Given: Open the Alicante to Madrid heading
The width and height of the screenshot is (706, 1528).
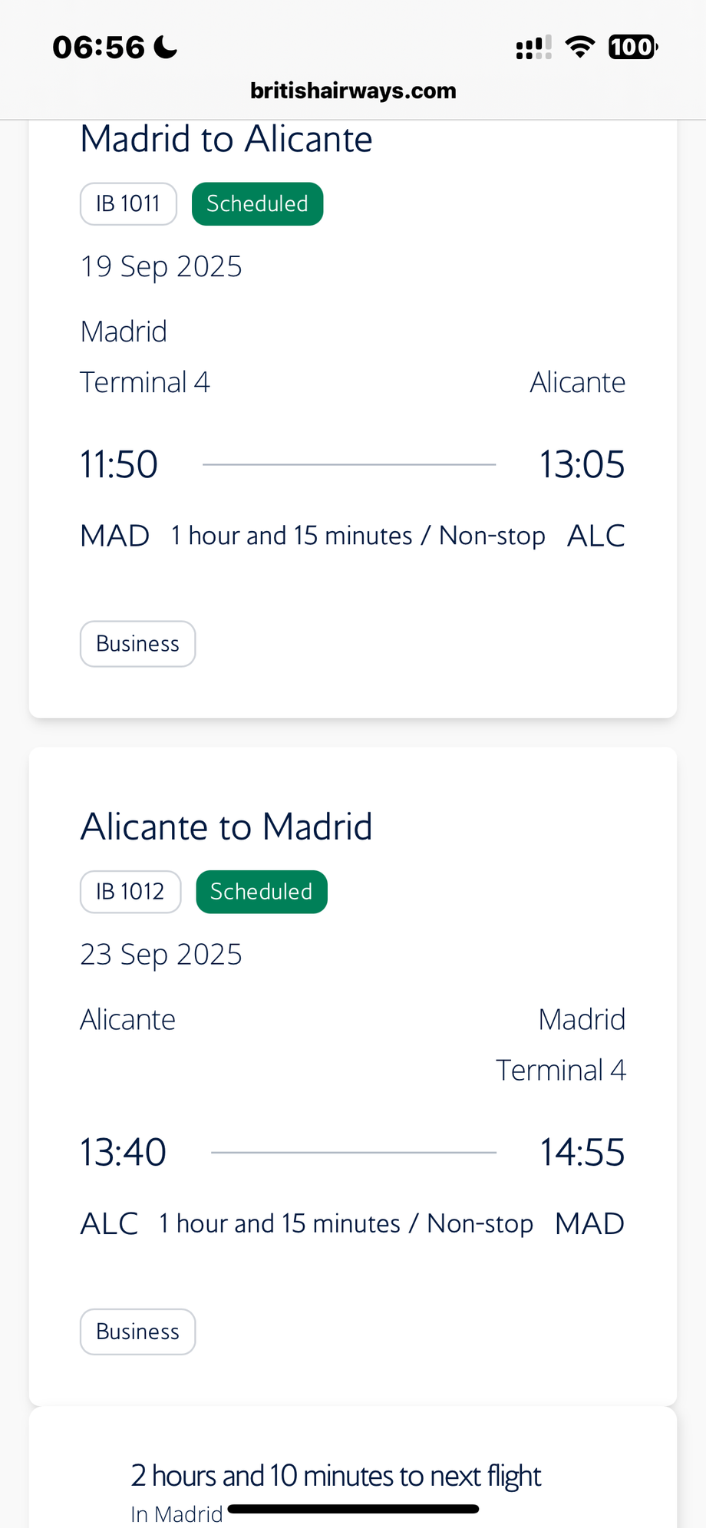Looking at the screenshot, I should click(226, 827).
